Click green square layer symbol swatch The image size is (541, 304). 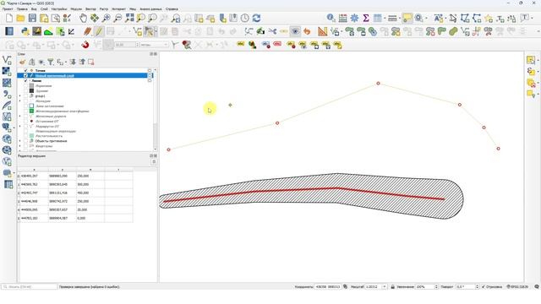click(31, 111)
